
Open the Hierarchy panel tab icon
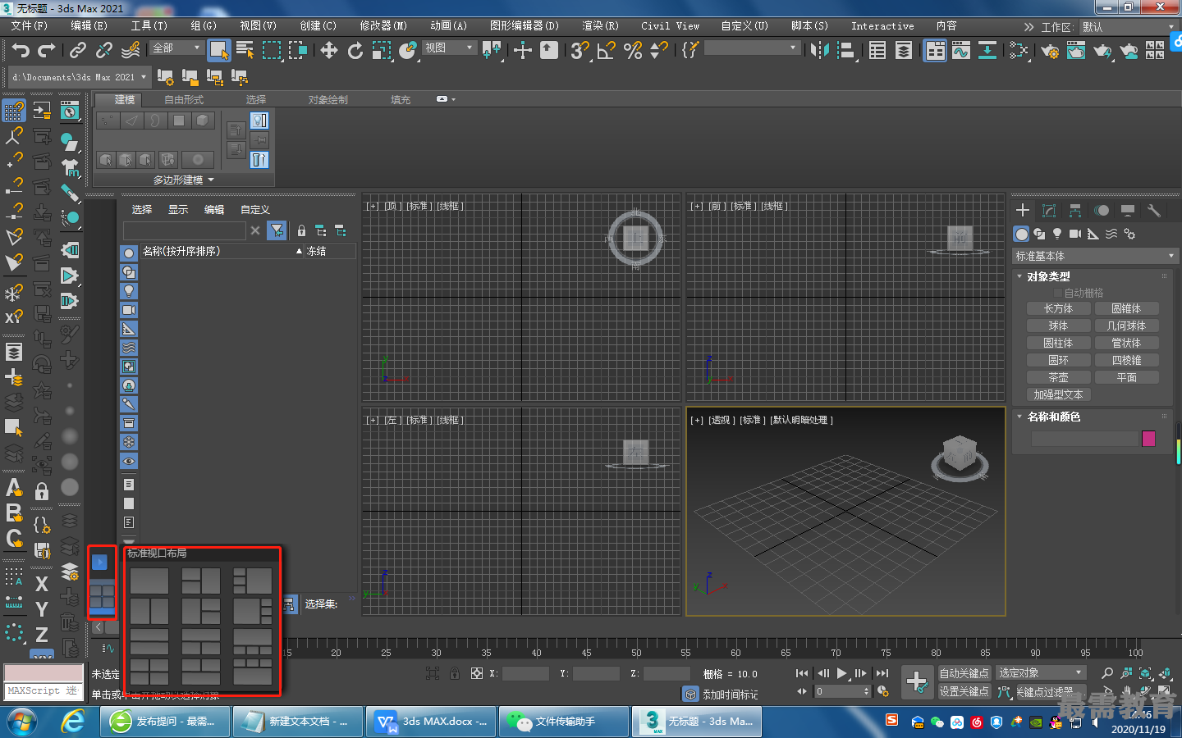(1075, 211)
